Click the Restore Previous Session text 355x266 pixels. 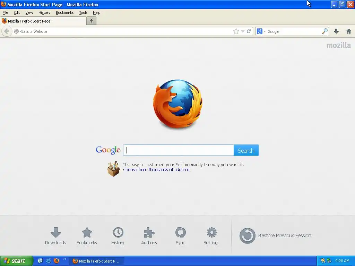pyautogui.click(x=285, y=236)
